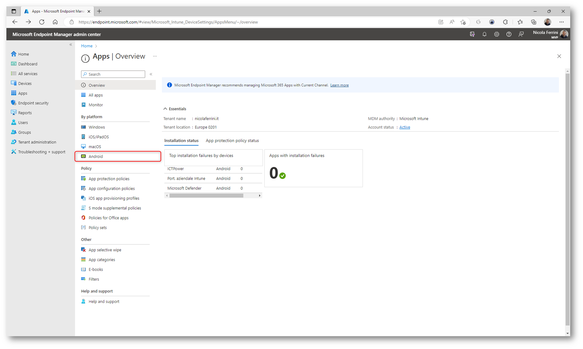Viewport: 583px width, 349px height.
Task: Open browser settings and more menu
Action: tap(562, 22)
